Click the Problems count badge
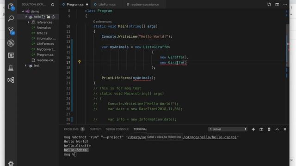 82,129
